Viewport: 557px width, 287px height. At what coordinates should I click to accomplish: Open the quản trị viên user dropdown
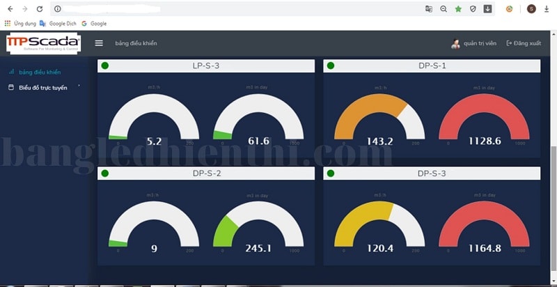(480, 43)
